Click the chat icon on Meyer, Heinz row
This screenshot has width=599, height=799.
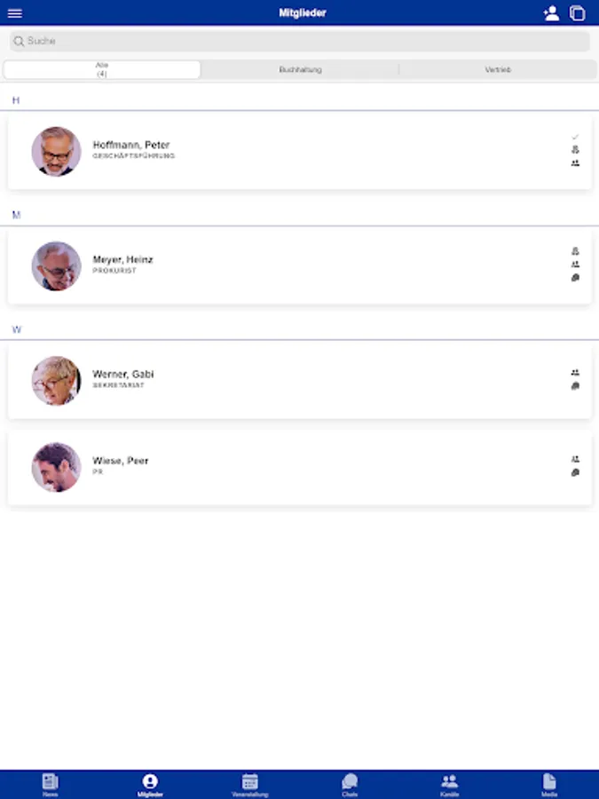click(x=575, y=278)
